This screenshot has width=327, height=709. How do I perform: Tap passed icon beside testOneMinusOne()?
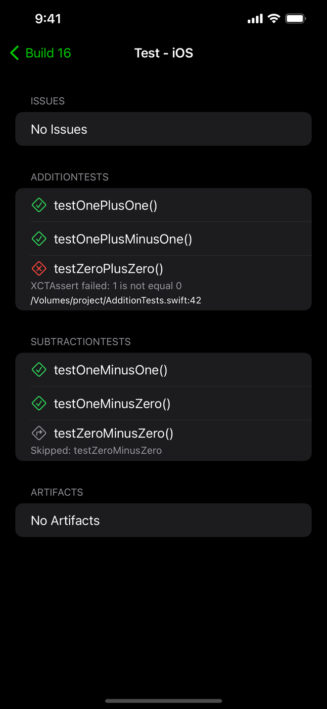tap(39, 370)
